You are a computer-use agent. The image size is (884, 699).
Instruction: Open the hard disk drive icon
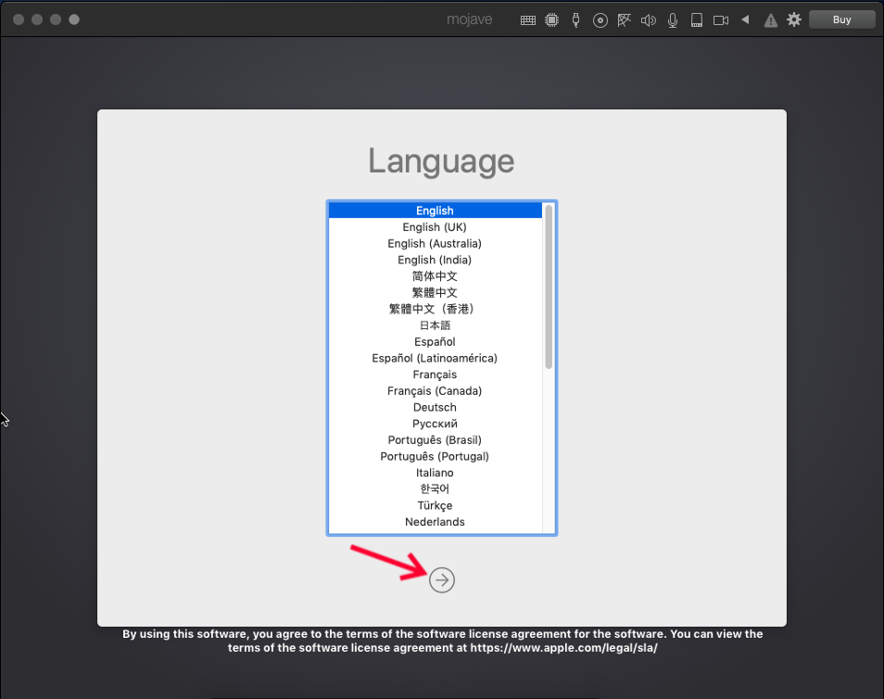[x=697, y=19]
